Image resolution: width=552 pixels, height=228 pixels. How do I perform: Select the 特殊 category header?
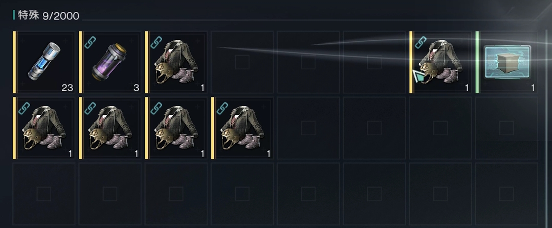tap(28, 15)
